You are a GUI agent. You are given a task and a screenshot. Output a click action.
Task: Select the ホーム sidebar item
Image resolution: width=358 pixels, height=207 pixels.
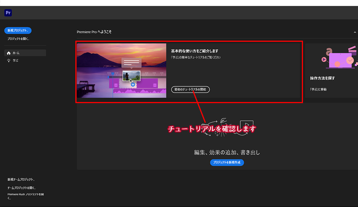(x=25, y=53)
